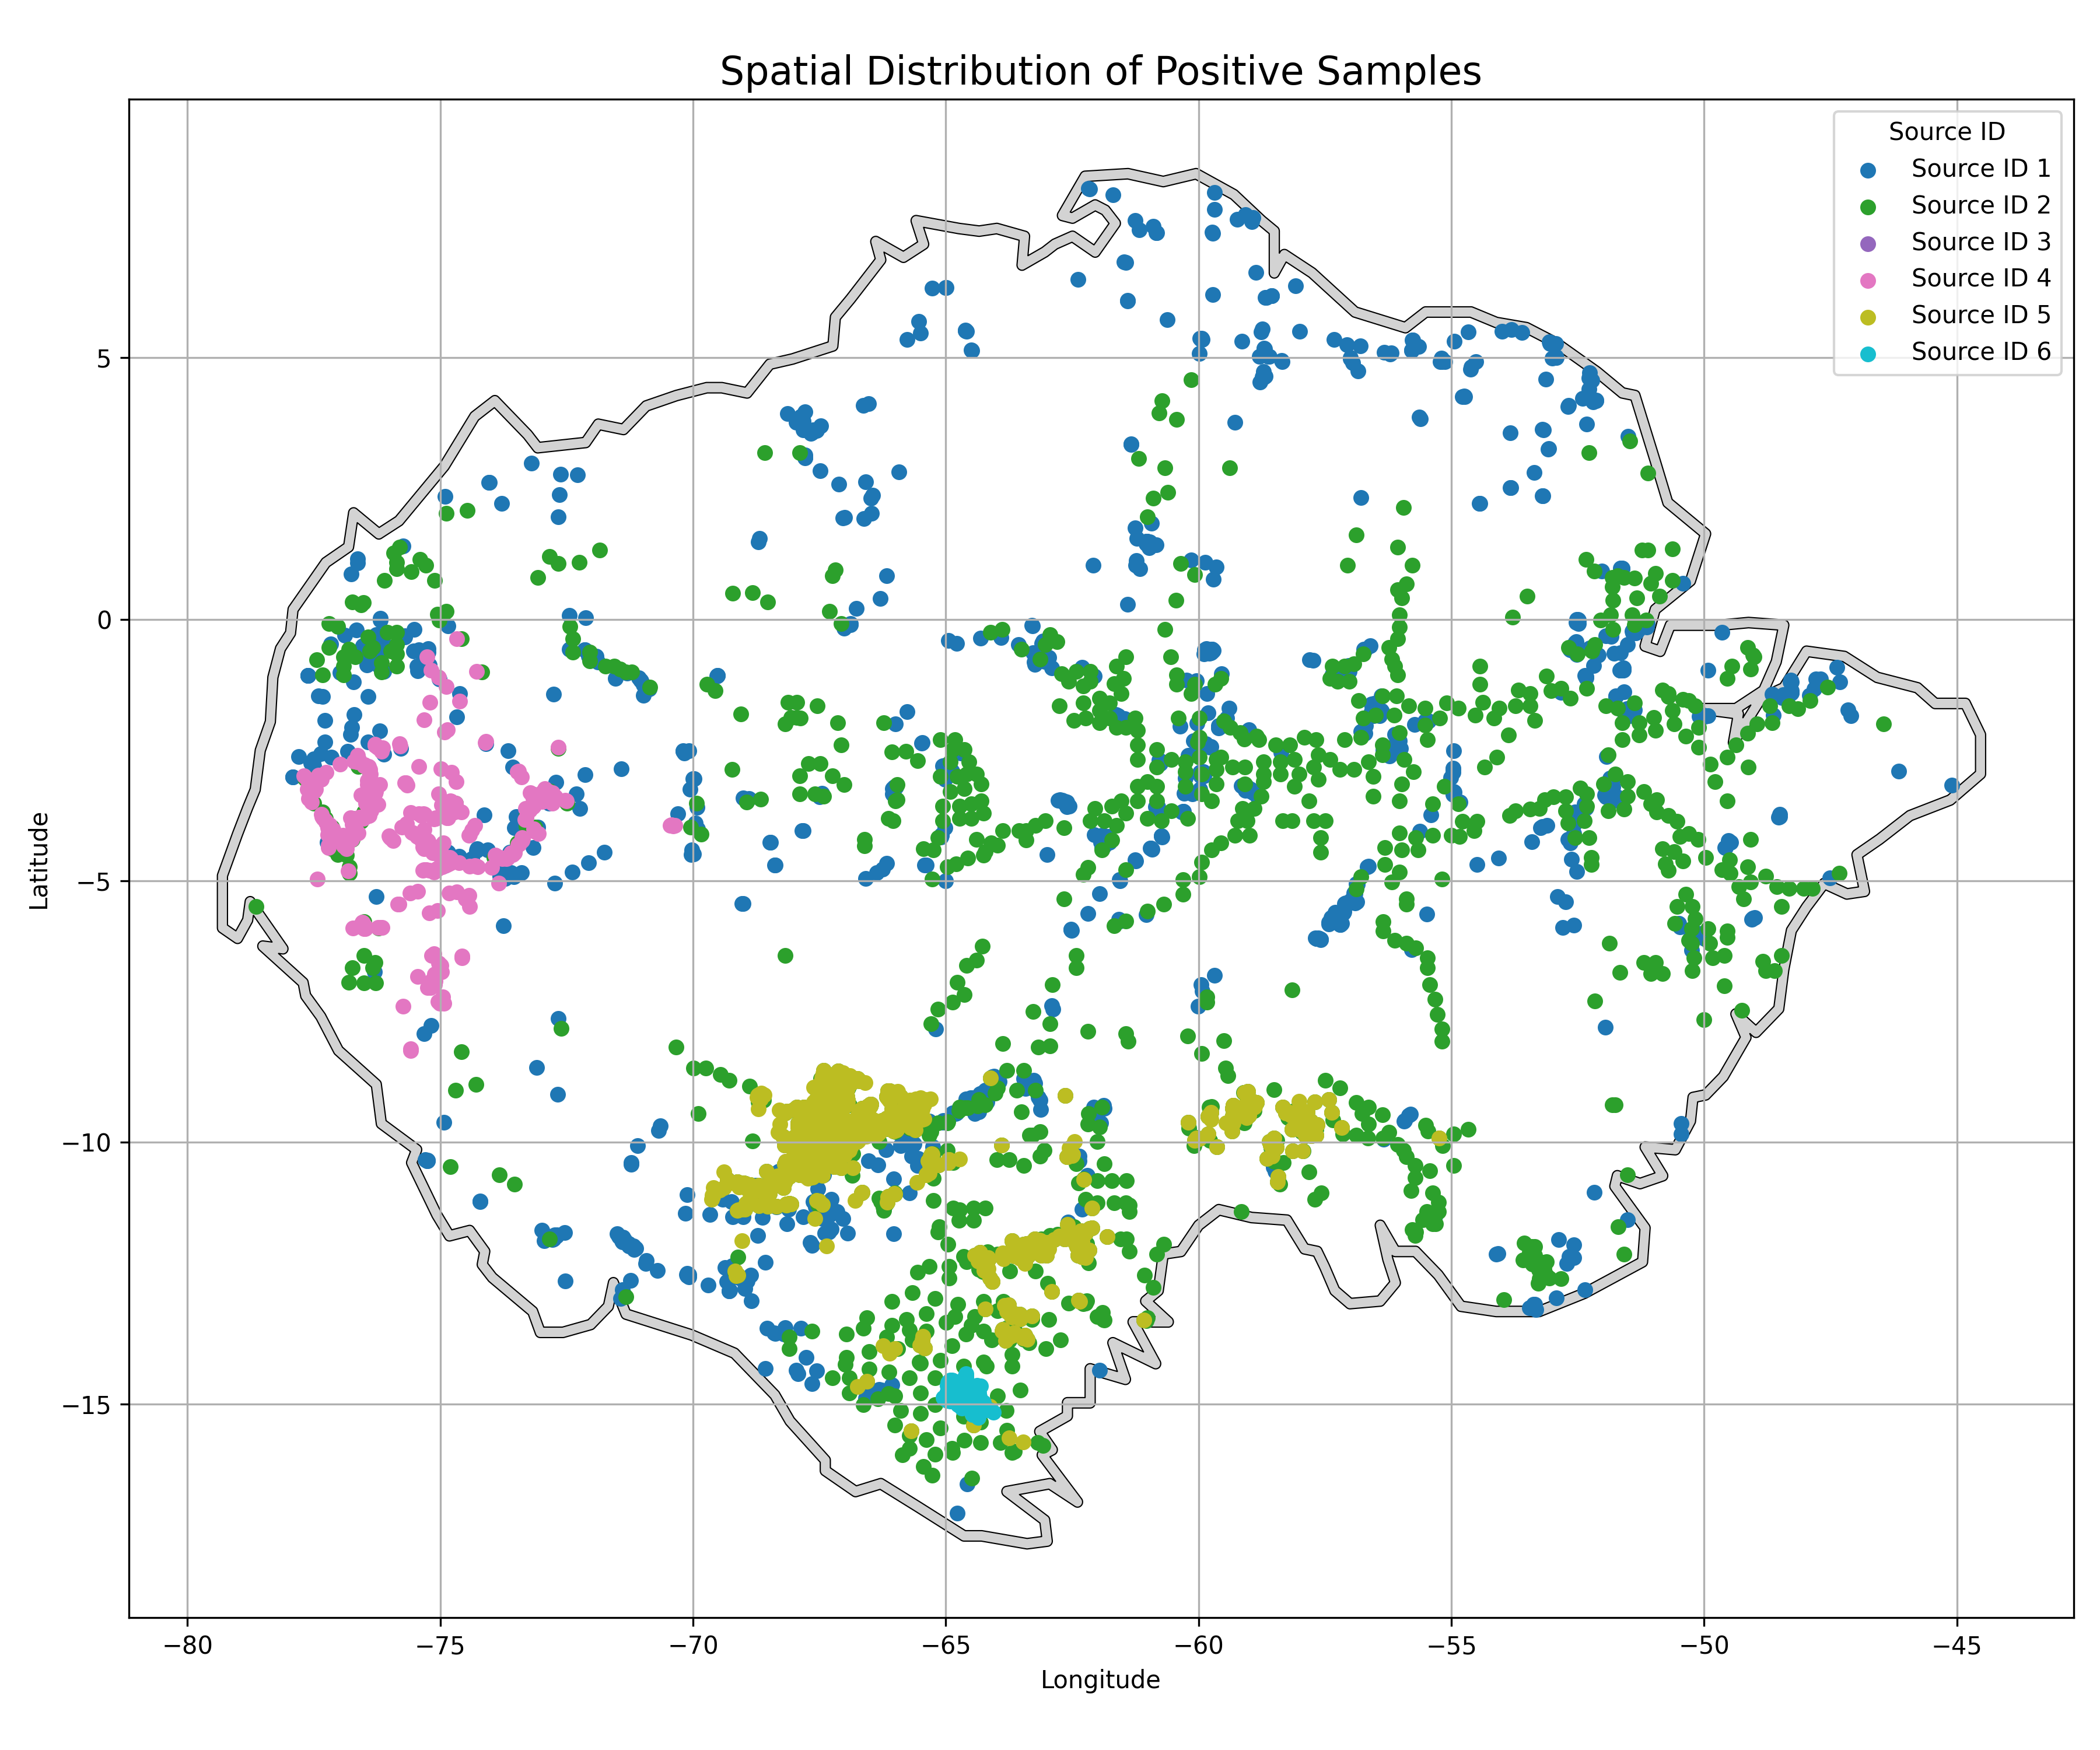Image resolution: width=2100 pixels, height=1750 pixels.
Task: Click the Source ID 3 purple legend marker
Action: [x=1868, y=243]
